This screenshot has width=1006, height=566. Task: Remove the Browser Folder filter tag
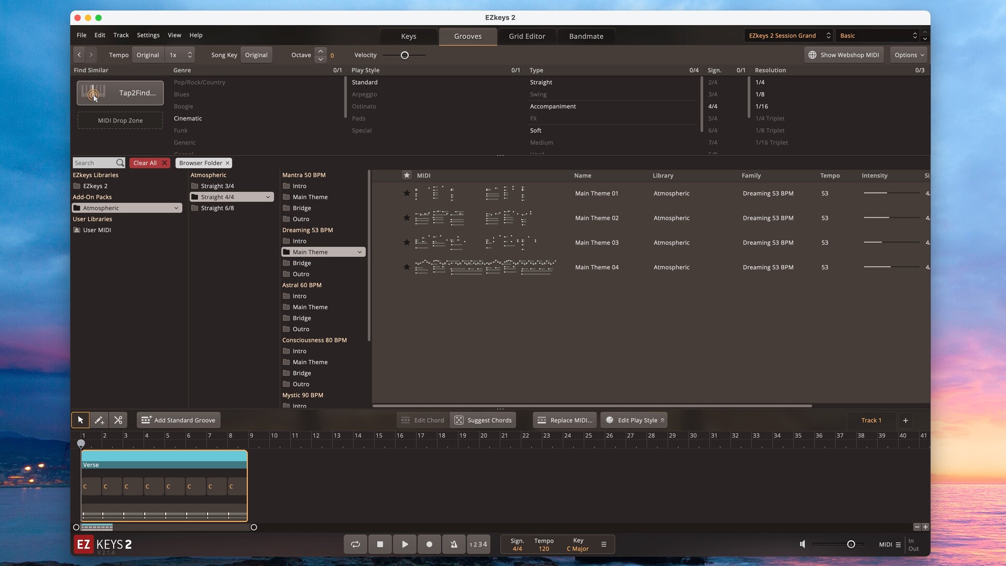click(x=227, y=163)
